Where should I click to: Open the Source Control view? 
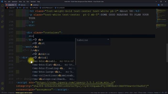click(x=2, y=16)
